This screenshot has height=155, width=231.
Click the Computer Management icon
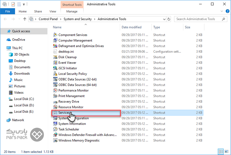pos(55,40)
